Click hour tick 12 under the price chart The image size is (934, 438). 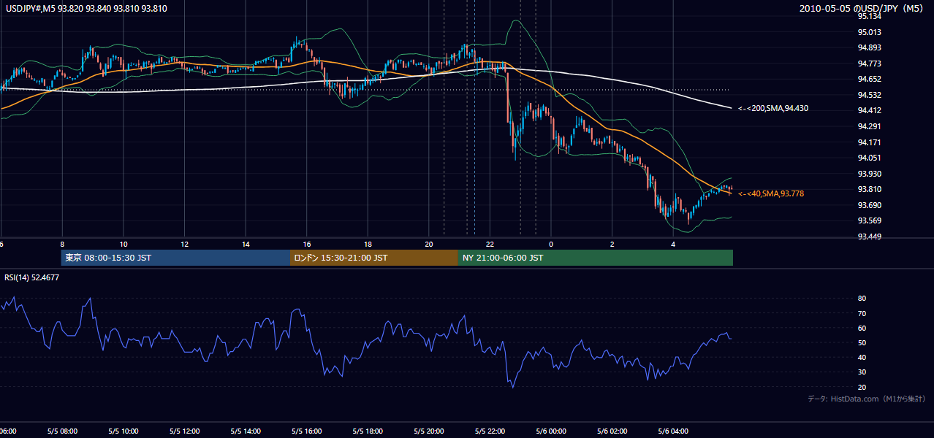(x=184, y=244)
